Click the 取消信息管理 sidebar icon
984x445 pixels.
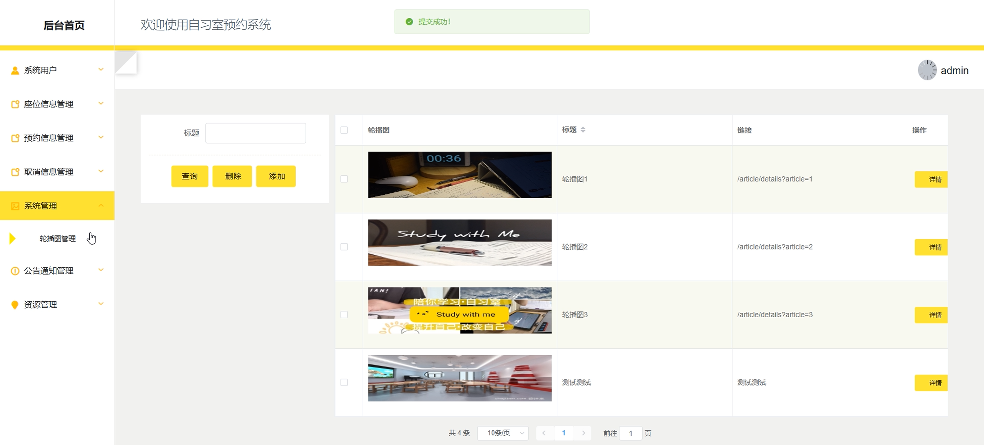point(15,172)
